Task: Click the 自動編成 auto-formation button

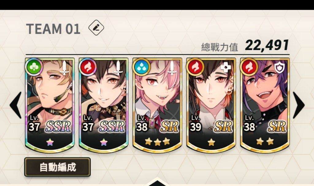Action: tap(57, 167)
